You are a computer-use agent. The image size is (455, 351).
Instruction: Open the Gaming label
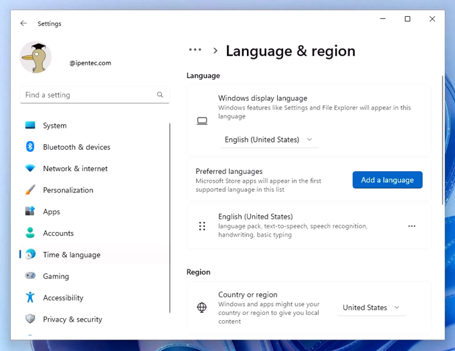(56, 276)
